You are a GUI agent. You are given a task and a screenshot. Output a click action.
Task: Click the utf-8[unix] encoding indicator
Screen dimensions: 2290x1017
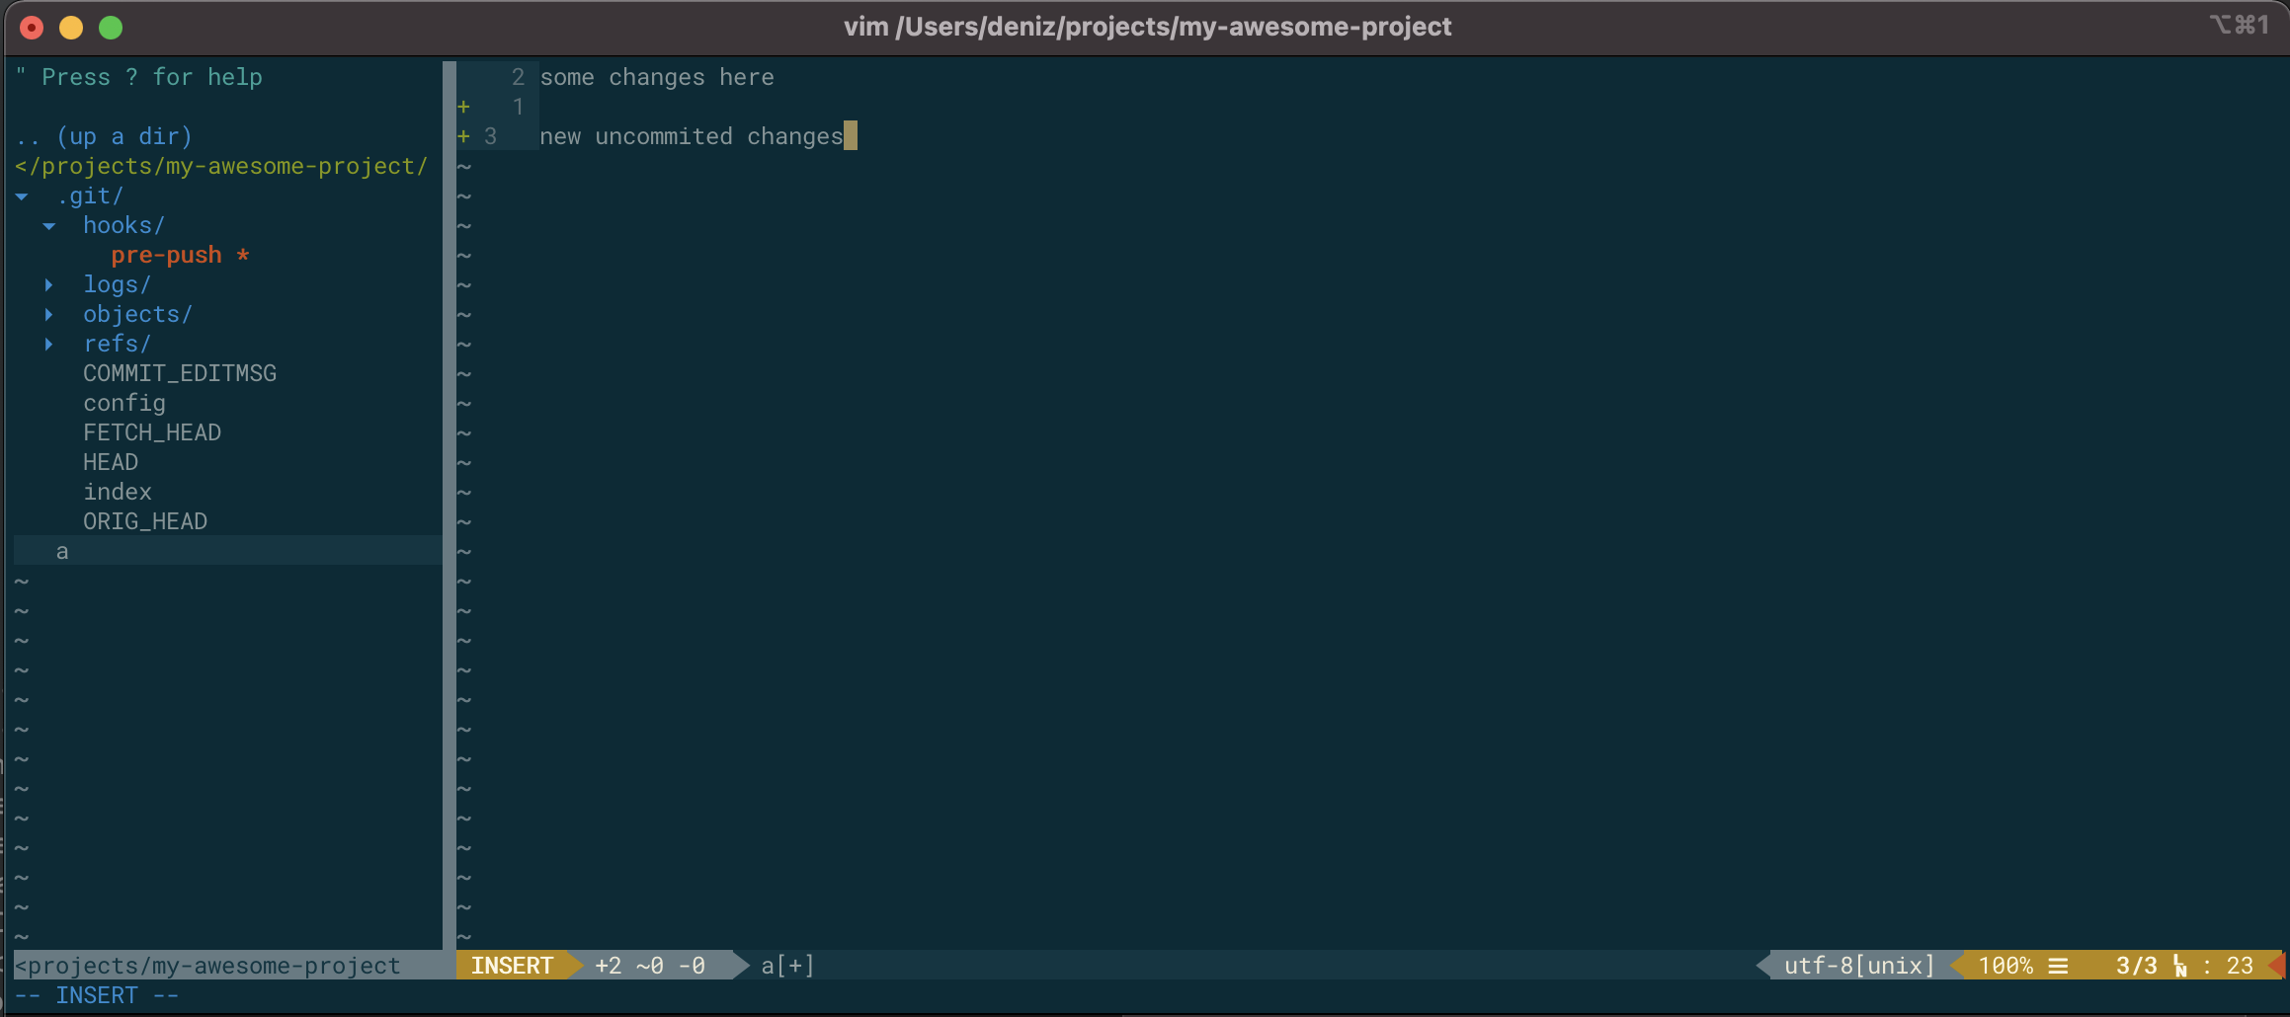(x=1855, y=966)
